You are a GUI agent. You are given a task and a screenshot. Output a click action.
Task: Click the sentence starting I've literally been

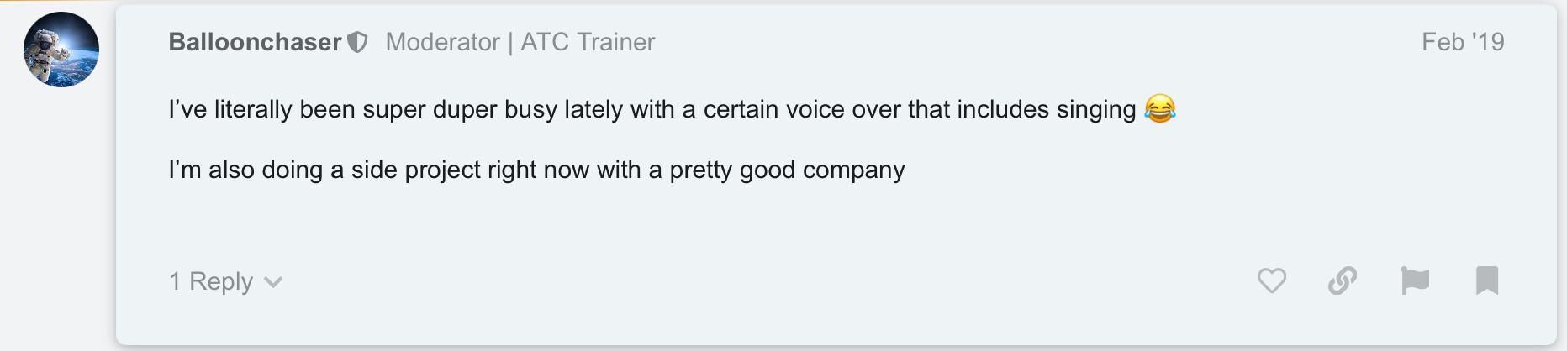(x=652, y=109)
